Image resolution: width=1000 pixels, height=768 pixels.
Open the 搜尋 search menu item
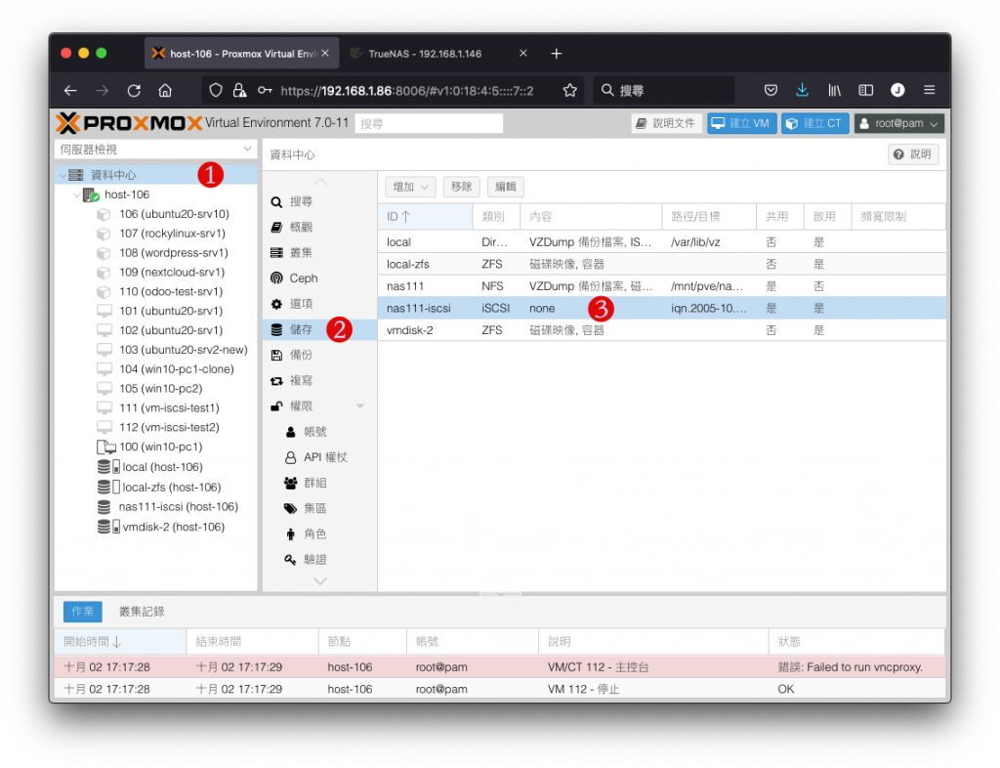(319, 201)
